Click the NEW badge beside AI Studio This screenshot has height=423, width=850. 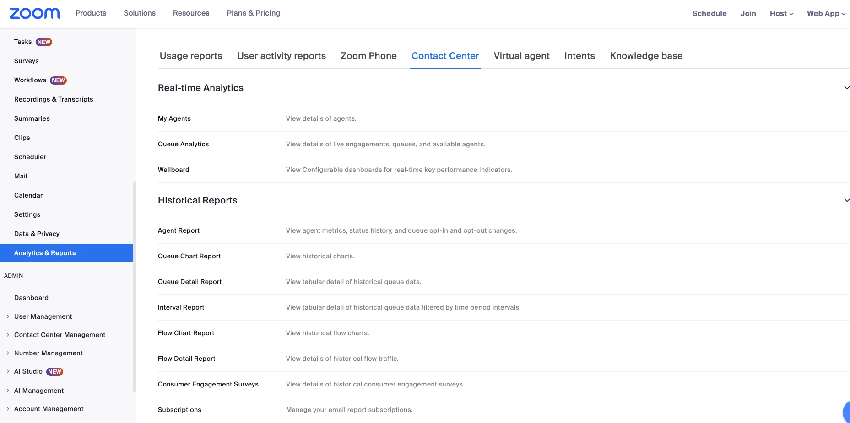[55, 372]
